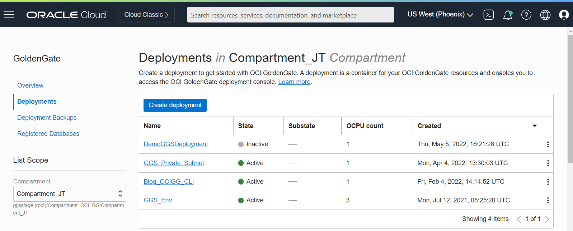
Task: Open actions menu for Blog_OCIGG_CLI row
Action: (548, 182)
